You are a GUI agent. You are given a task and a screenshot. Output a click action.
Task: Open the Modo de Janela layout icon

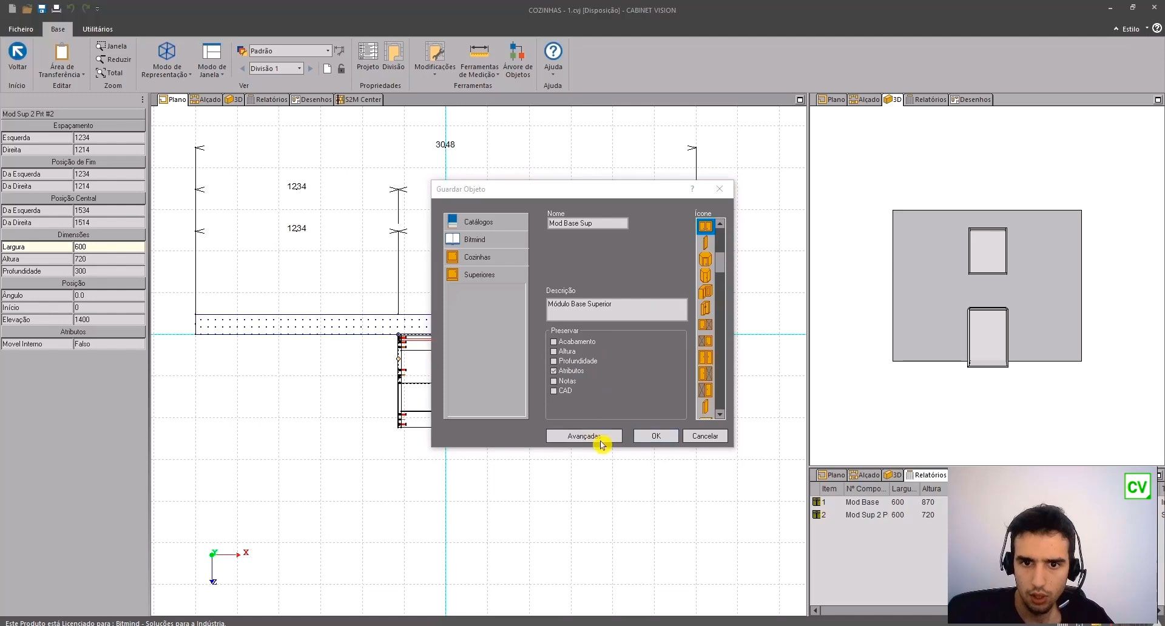[x=212, y=52]
